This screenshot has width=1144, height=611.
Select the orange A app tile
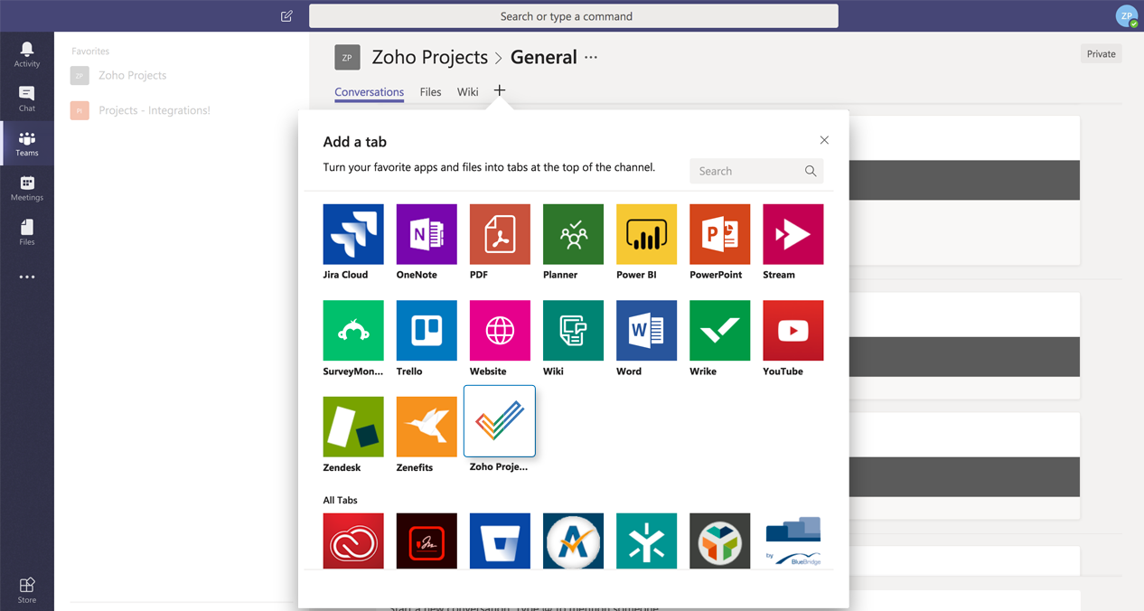pos(573,540)
